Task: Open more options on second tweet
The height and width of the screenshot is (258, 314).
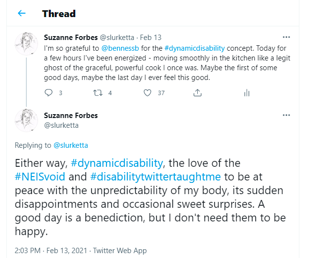Action: point(286,115)
